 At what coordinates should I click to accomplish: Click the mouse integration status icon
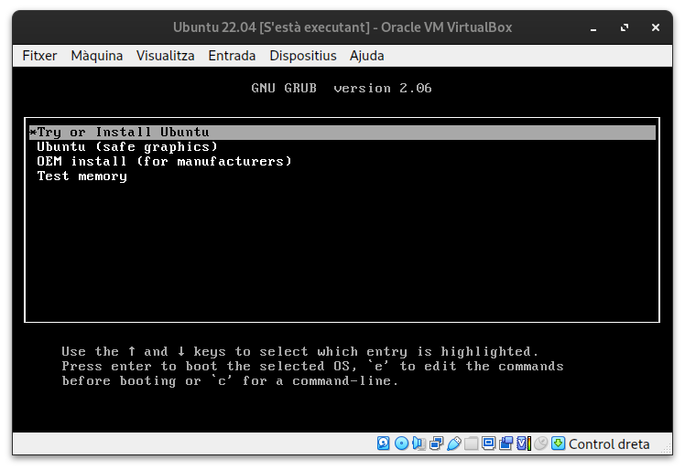pos(540,443)
